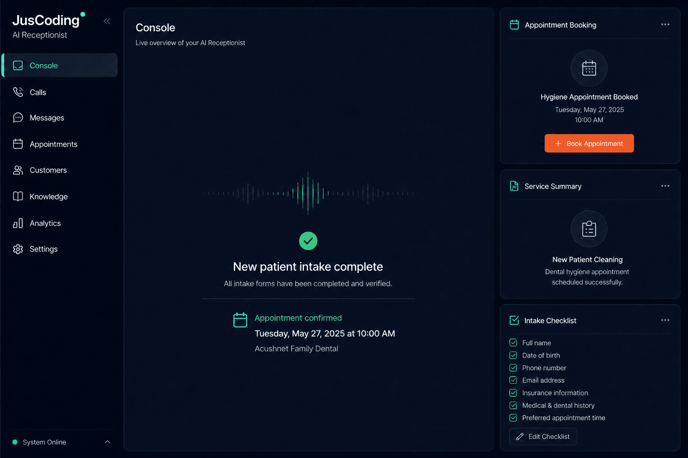This screenshot has height=458, width=688.
Task: Uncheck the Full name checkbox
Action: pyautogui.click(x=513, y=343)
